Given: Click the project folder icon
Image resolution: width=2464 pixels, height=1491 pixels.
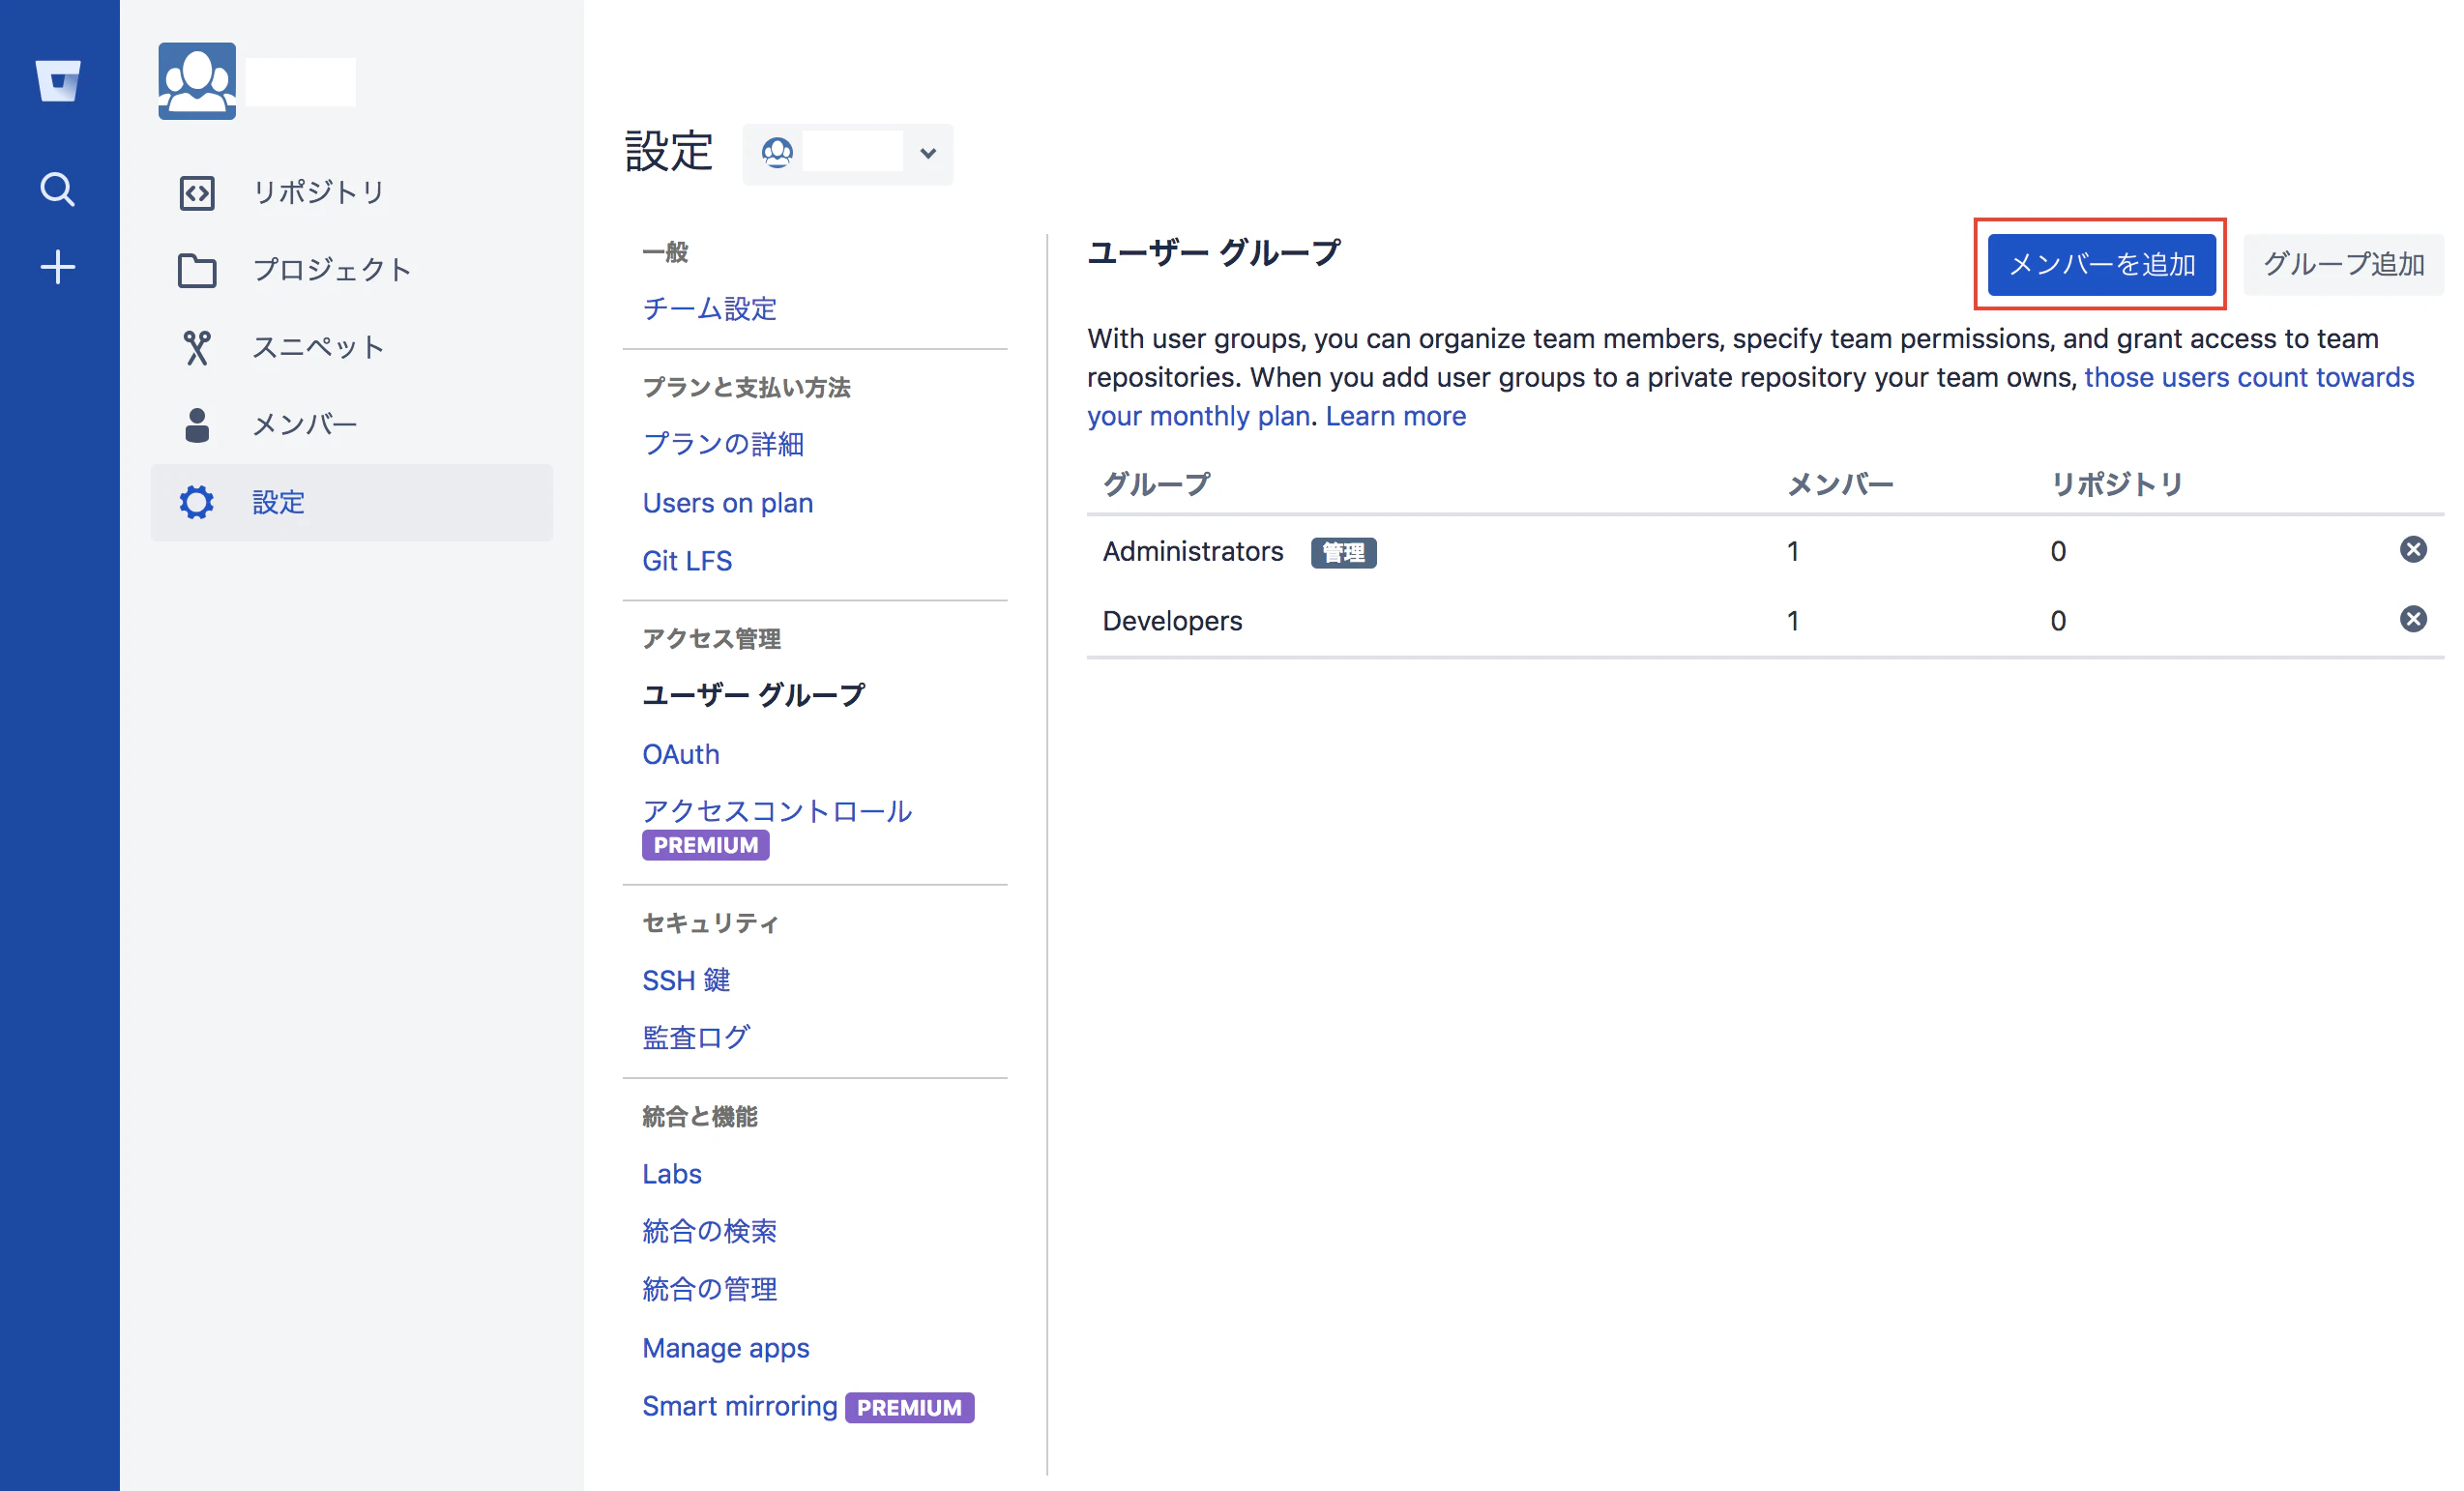Looking at the screenshot, I should pos(197,270).
